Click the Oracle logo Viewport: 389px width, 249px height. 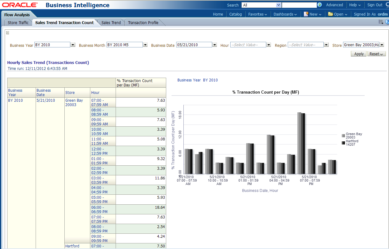pos(20,5)
